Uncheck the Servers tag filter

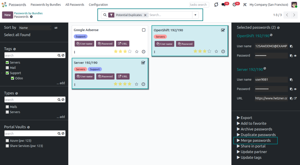point(7,62)
